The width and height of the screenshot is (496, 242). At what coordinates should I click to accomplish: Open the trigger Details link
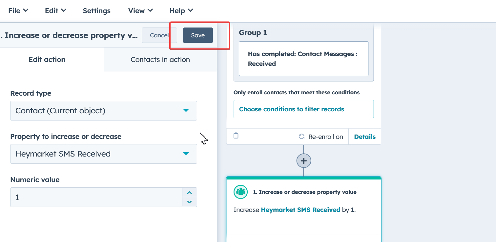coord(365,137)
